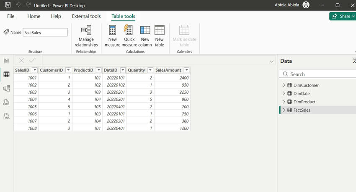Open the Quick measure dialog
356x192 pixels.
pyautogui.click(x=129, y=36)
